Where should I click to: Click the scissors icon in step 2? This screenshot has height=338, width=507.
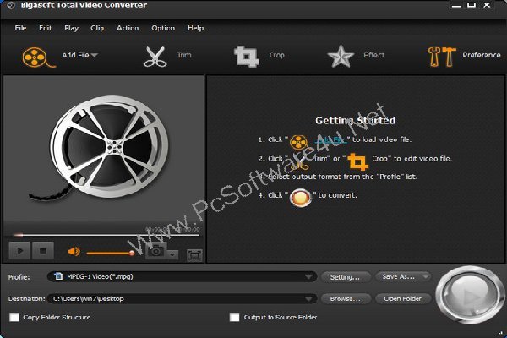(300, 163)
